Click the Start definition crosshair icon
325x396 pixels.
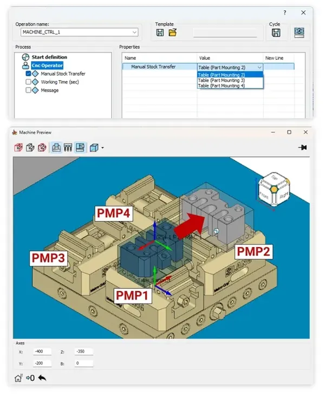click(x=25, y=57)
